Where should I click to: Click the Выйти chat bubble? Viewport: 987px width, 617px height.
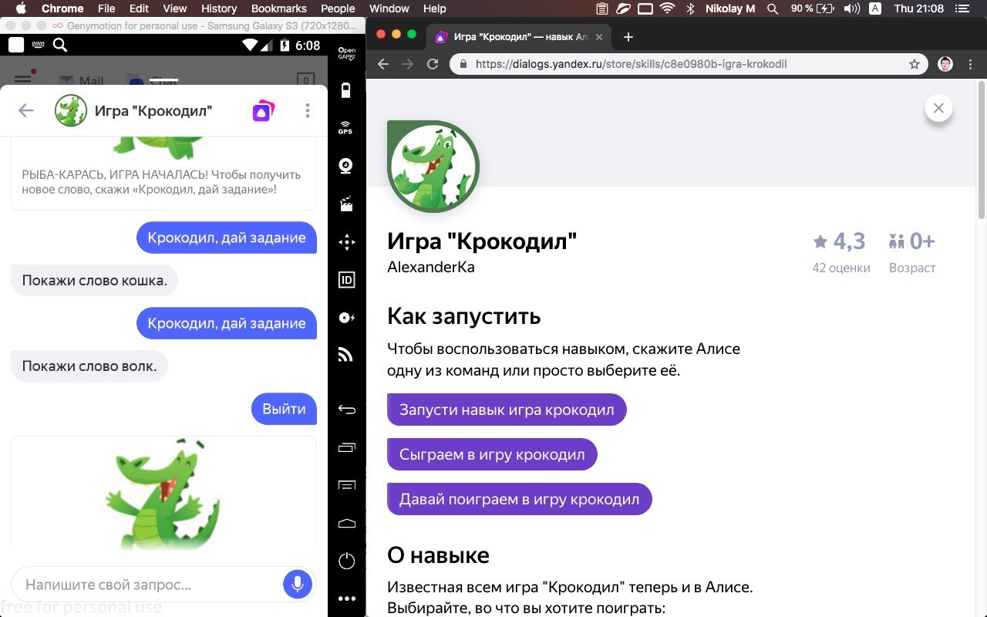(284, 409)
